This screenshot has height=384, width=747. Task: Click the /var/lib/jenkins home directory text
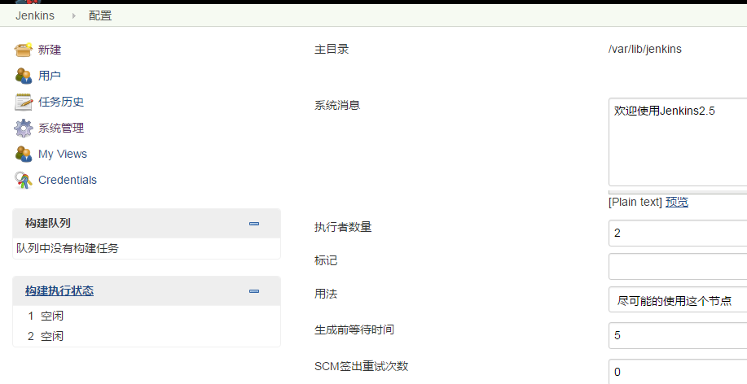[x=645, y=49]
